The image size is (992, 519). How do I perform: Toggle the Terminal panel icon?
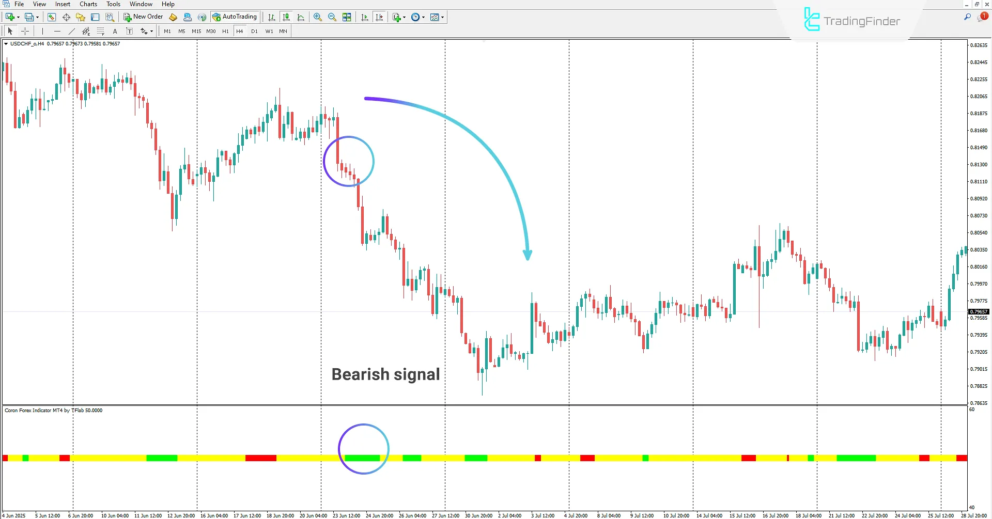pos(95,17)
